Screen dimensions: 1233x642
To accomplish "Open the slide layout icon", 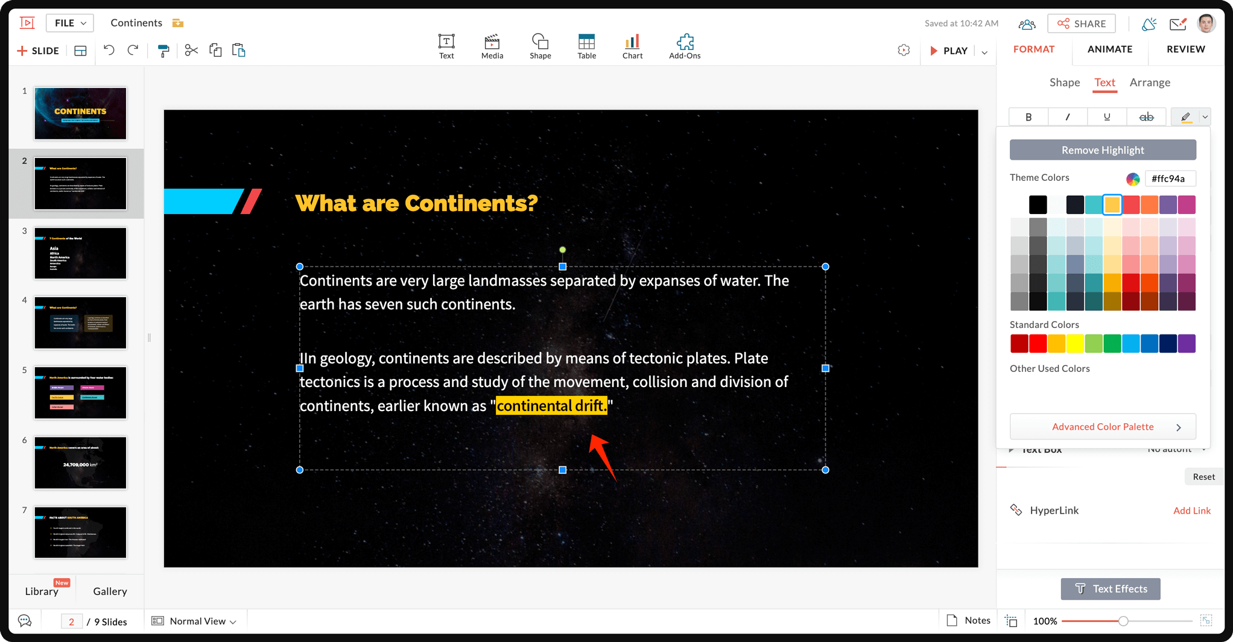I will 81,51.
